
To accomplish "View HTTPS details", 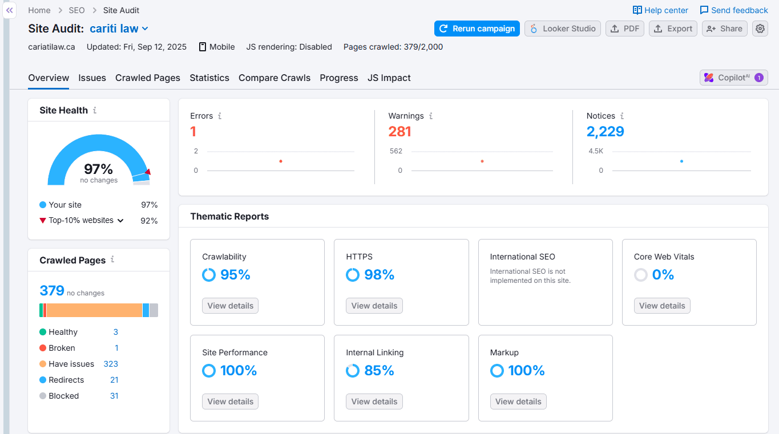I will (374, 306).
